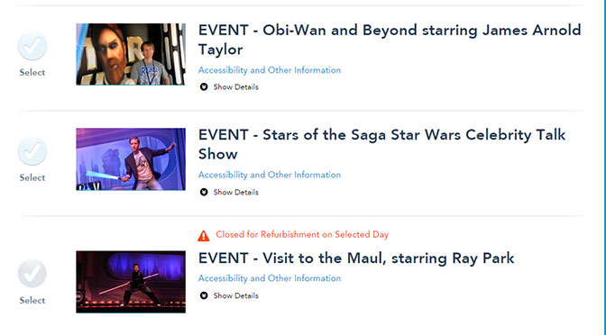The width and height of the screenshot is (606, 335).
Task: Open Accessibility and Other Information for Obi-Wan event
Action: [270, 70]
